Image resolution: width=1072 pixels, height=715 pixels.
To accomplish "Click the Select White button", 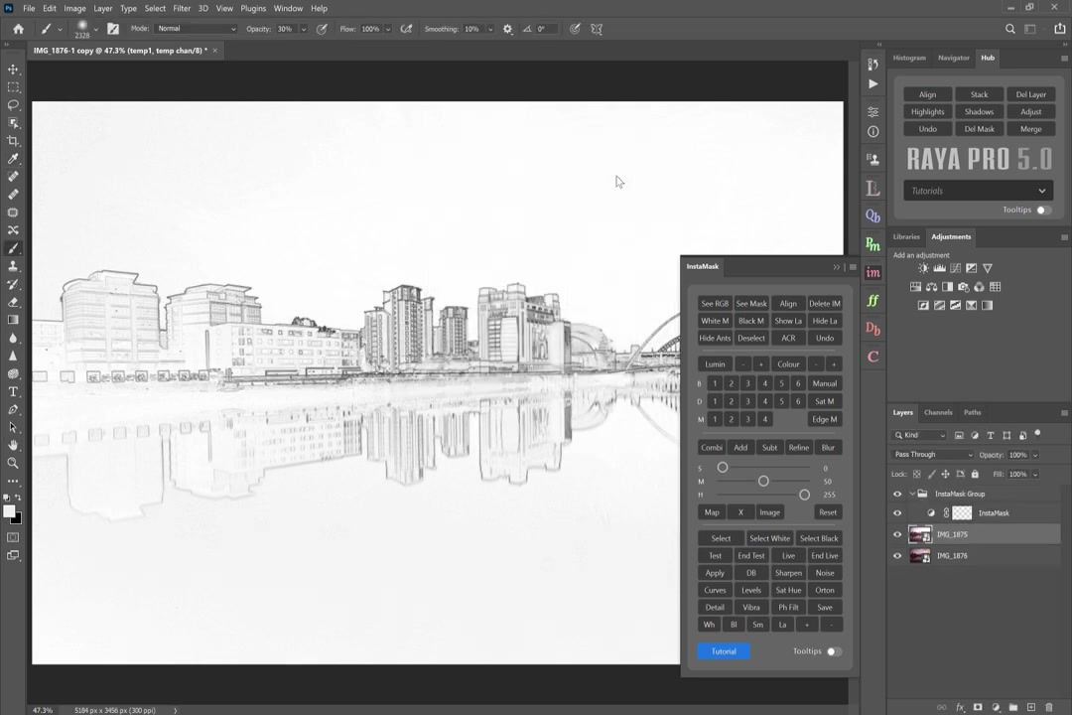I will [x=769, y=538].
